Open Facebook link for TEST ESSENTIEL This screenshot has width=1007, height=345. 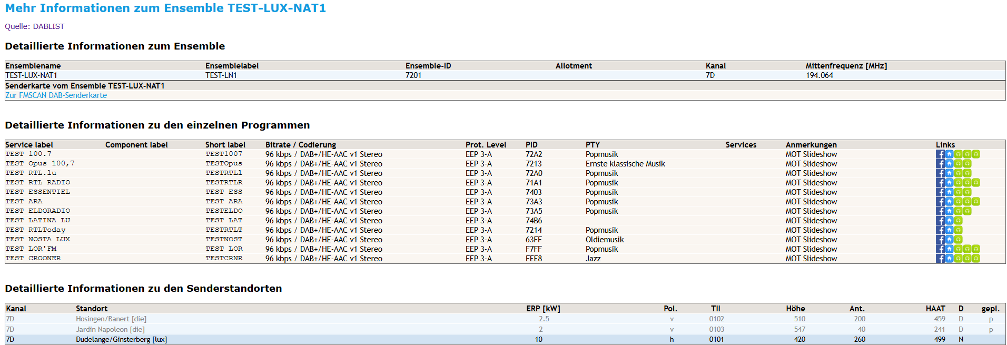pos(940,192)
